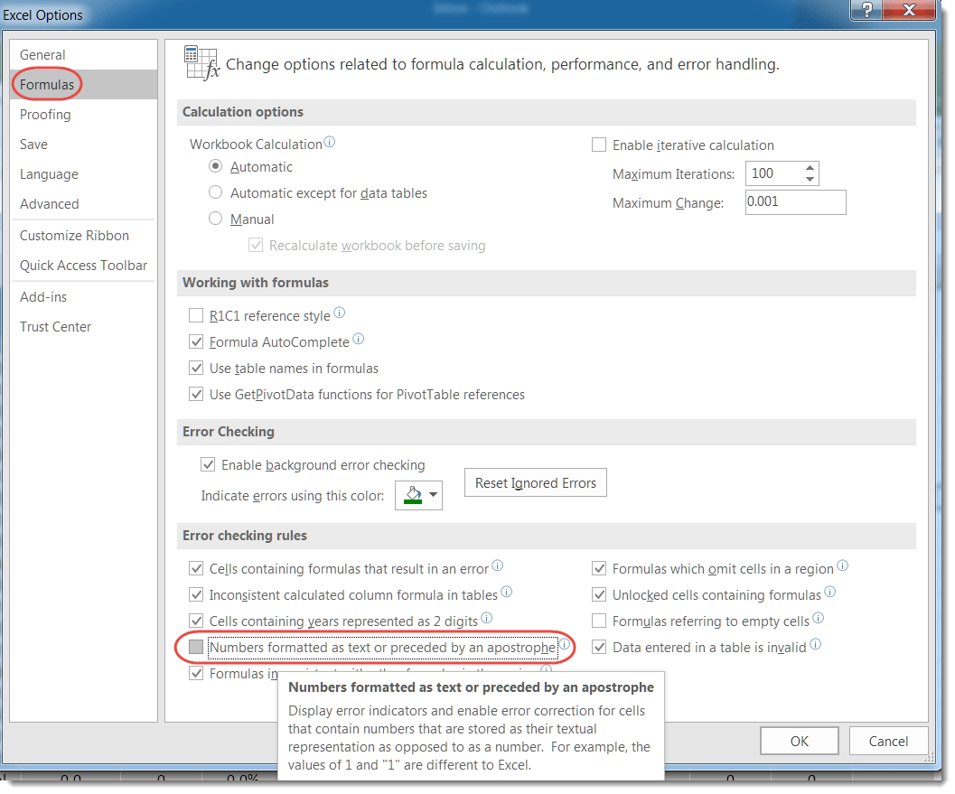
Task: Open the Advanced options category
Action: click(x=50, y=204)
